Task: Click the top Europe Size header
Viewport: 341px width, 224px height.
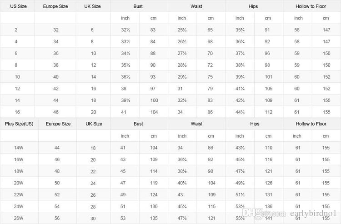Action: click(x=55, y=6)
